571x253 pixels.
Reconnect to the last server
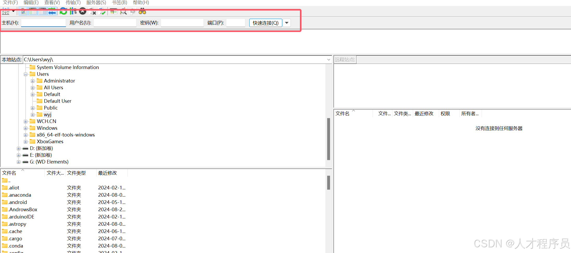click(102, 12)
